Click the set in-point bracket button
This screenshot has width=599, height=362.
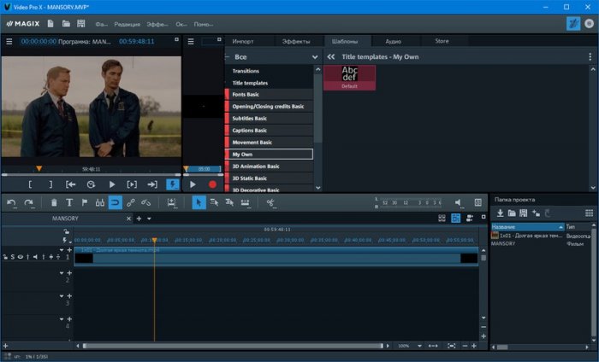tap(30, 184)
